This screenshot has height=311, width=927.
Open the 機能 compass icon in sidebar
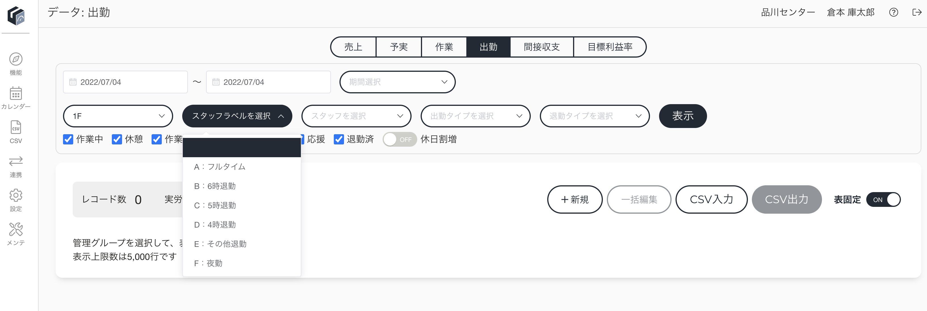(x=16, y=59)
